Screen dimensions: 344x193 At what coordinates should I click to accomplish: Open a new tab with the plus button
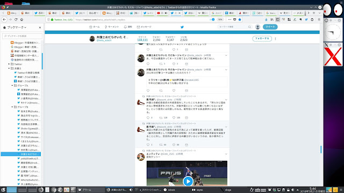tap(314, 13)
